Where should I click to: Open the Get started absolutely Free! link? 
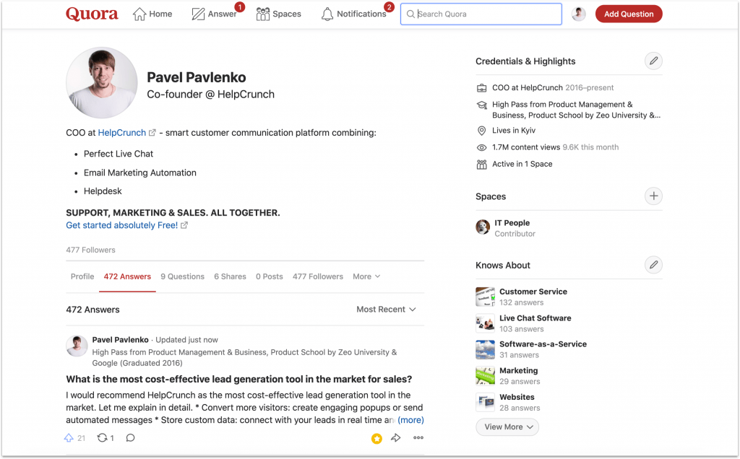point(121,225)
